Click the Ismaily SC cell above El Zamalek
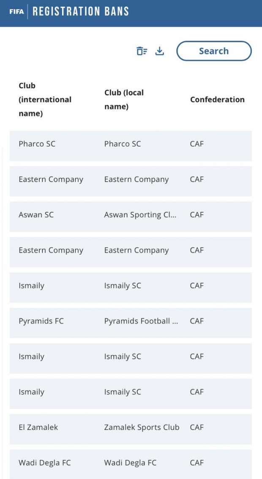Image resolution: width=262 pixels, height=479 pixels. pyautogui.click(x=123, y=392)
